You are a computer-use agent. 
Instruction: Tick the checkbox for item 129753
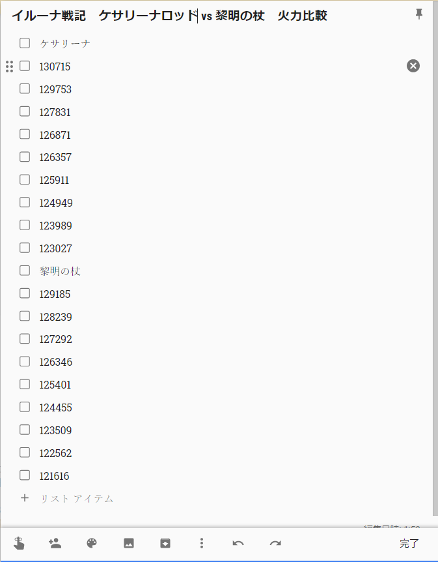click(x=25, y=89)
